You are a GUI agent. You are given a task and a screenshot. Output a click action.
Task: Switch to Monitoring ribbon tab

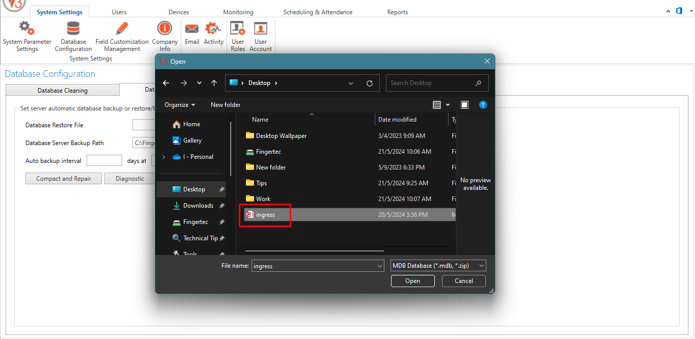(x=238, y=12)
